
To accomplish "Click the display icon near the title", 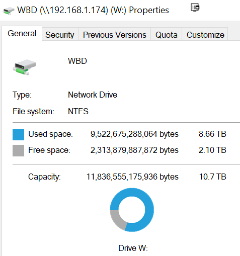I will (x=195, y=8).
